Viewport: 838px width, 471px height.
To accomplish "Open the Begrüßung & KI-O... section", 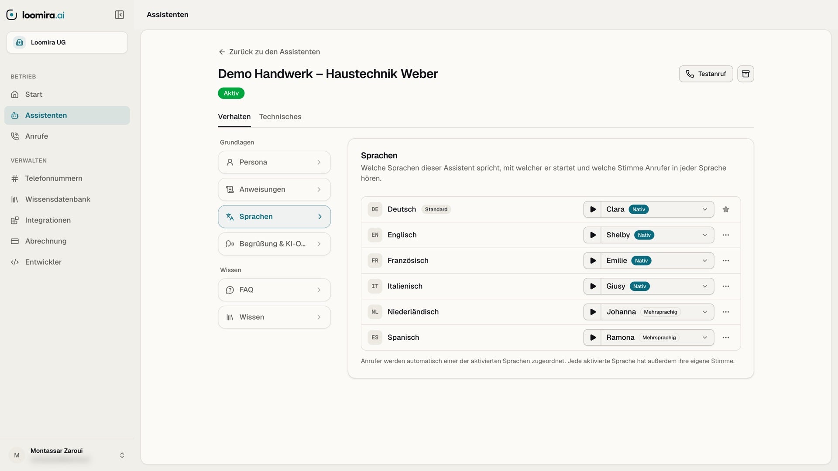I will click(x=274, y=244).
